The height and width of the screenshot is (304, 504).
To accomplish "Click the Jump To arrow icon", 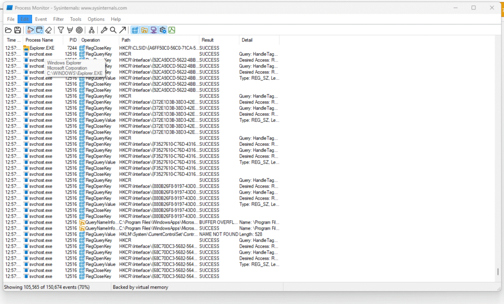I will click(x=123, y=30).
